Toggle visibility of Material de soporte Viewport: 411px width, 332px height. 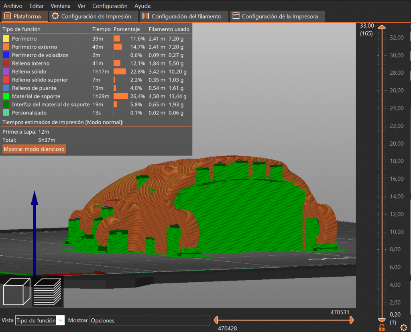tap(36, 96)
